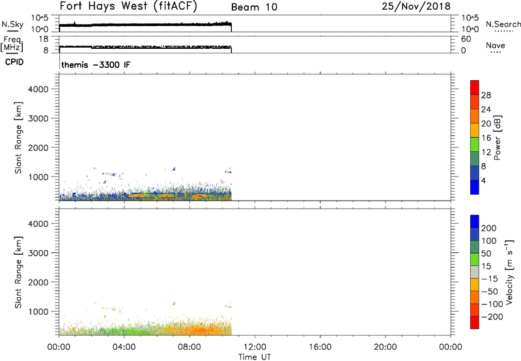The width and height of the screenshot is (521, 361).
Task: Click the '08:00' time tick label
Action: coord(190,347)
